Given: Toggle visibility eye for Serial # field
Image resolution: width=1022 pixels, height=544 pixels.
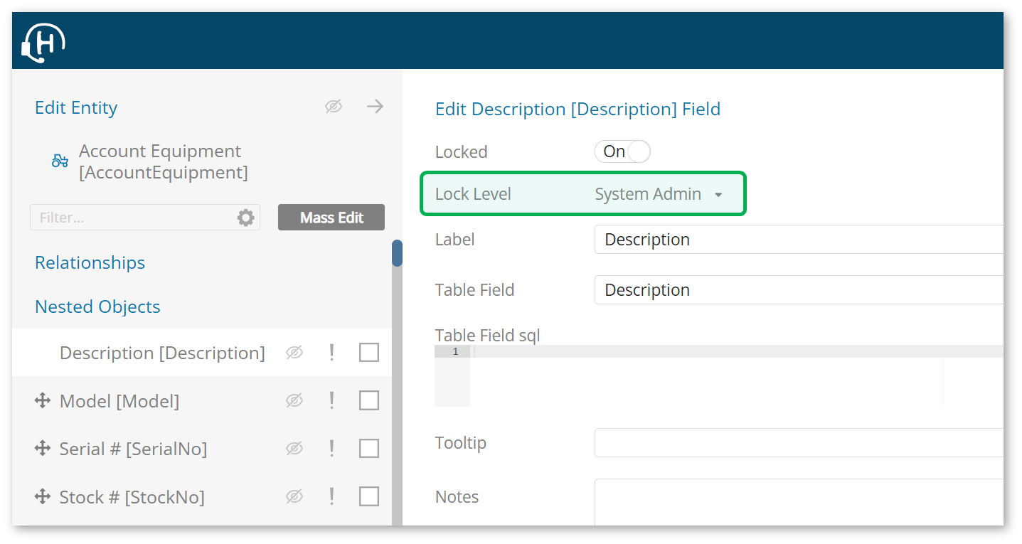Looking at the screenshot, I should [x=294, y=449].
